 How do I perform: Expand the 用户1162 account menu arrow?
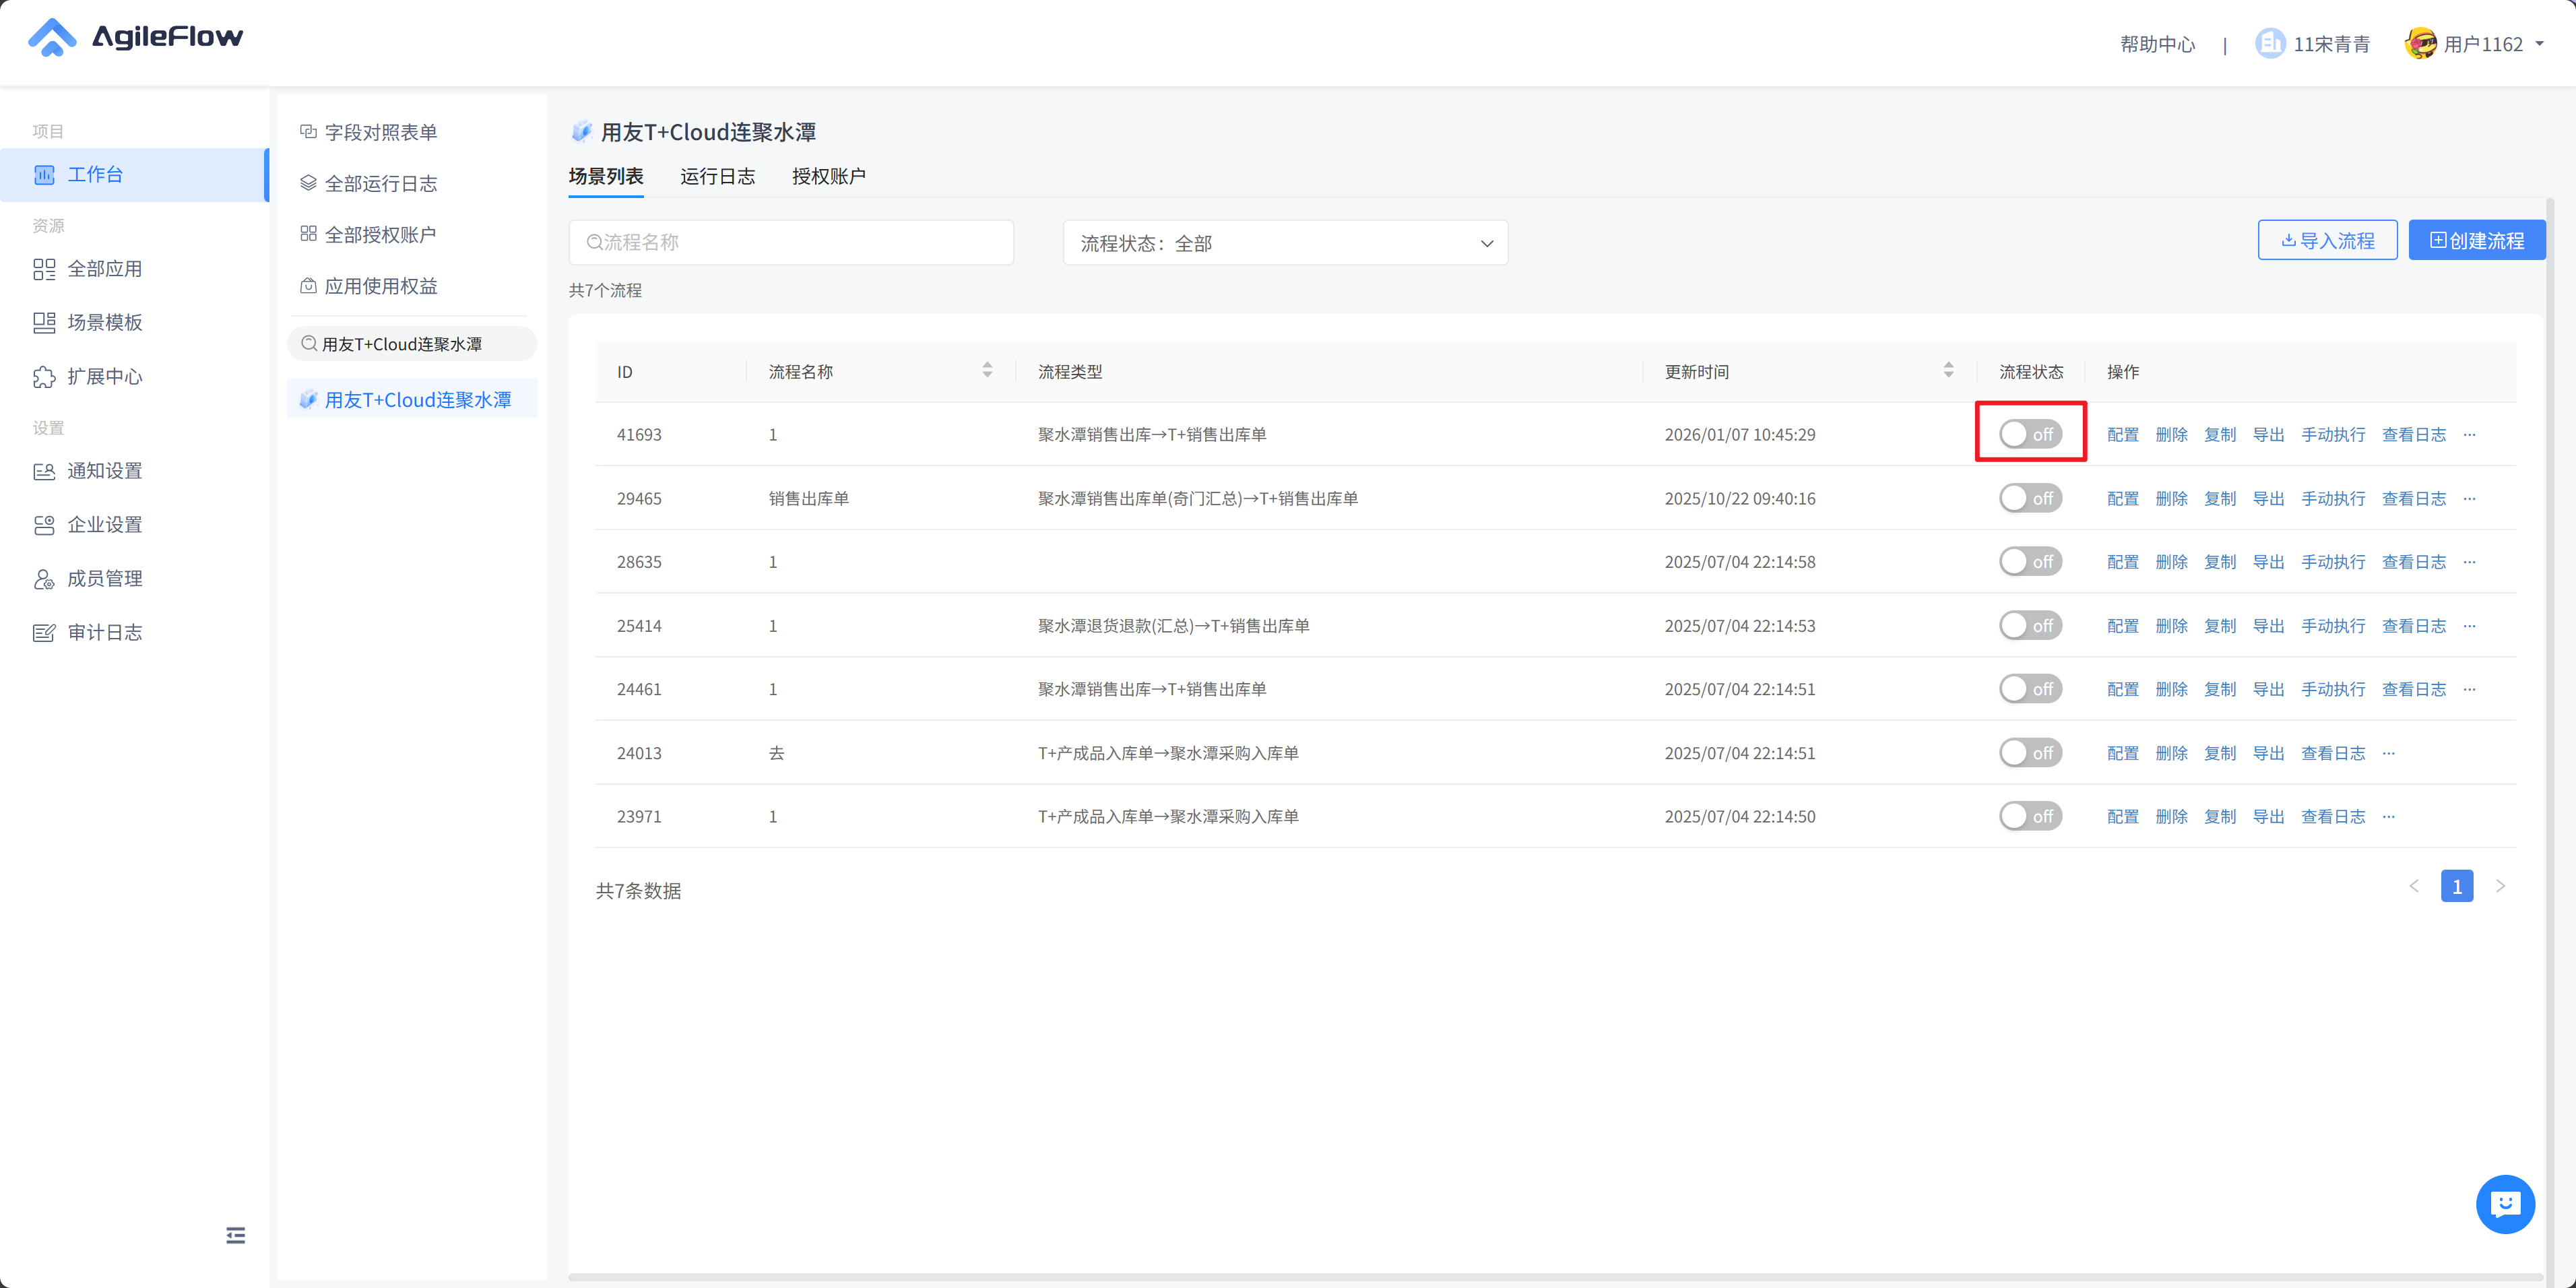[2539, 44]
